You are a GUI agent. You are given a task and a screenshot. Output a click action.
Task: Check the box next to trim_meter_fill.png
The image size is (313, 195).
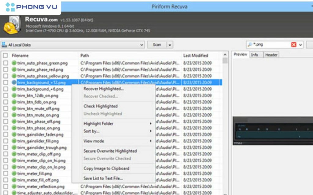tap(6, 173)
